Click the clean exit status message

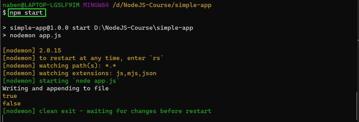click(107, 111)
